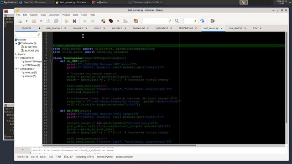
Task: Create a new file with toolbar icon
Action: click(x=20, y=21)
